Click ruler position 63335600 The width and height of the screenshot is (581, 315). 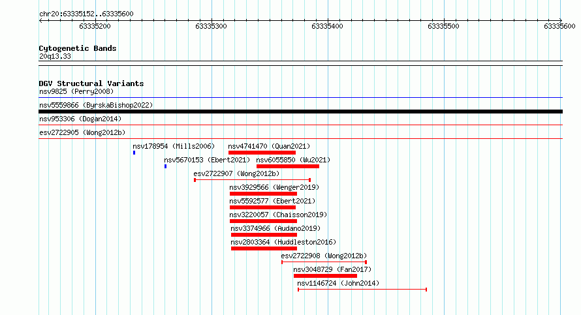click(x=559, y=26)
